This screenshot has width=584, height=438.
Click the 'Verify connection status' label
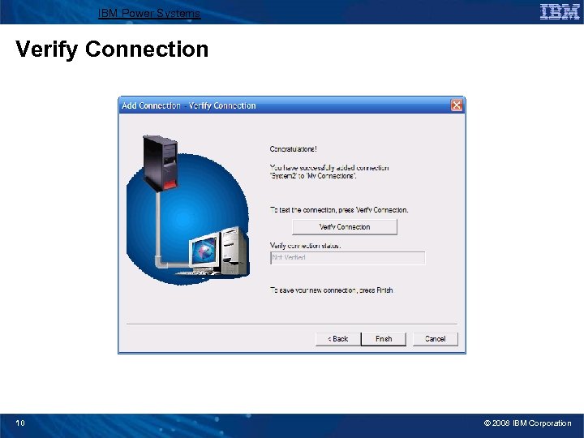pos(305,246)
